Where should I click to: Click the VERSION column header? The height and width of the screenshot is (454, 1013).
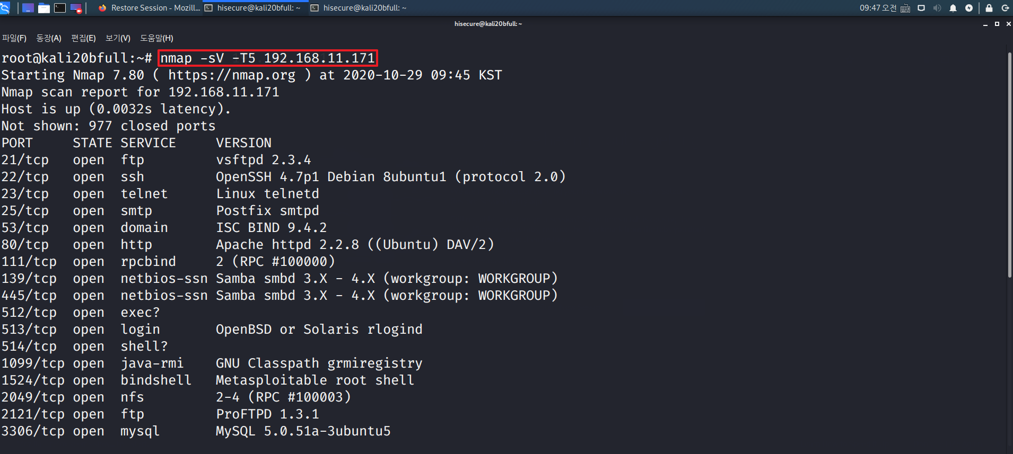243,143
